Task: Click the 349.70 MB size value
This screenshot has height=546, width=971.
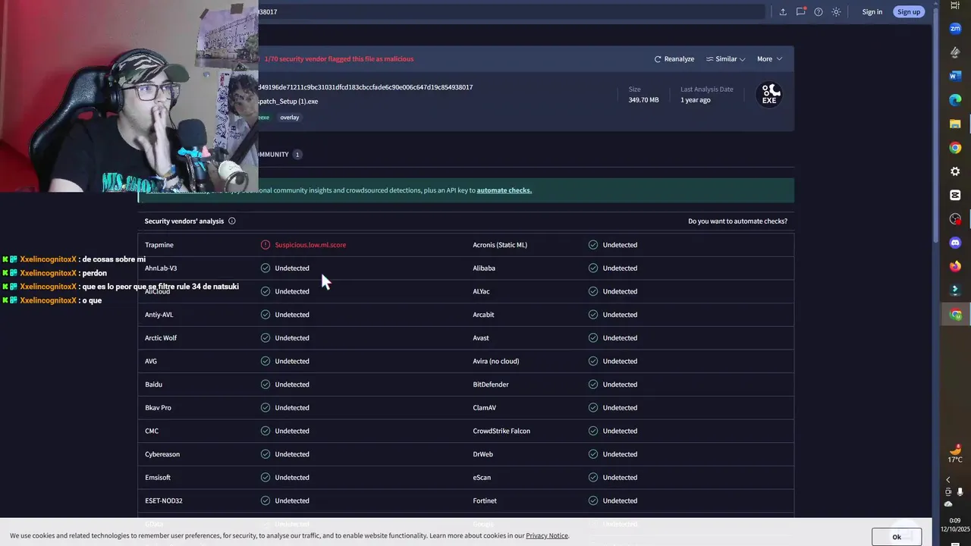Action: 643,100
